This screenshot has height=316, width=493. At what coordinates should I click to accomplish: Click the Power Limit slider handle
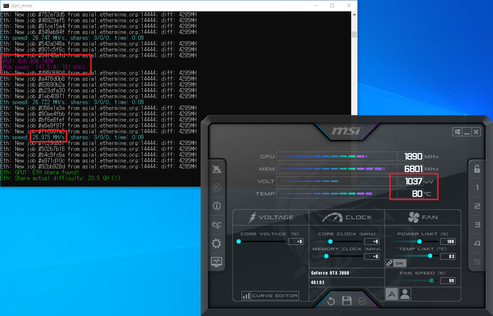(x=420, y=241)
